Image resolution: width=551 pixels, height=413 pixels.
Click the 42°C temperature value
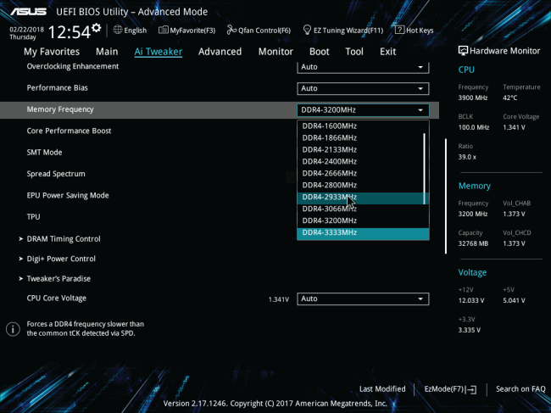click(509, 98)
